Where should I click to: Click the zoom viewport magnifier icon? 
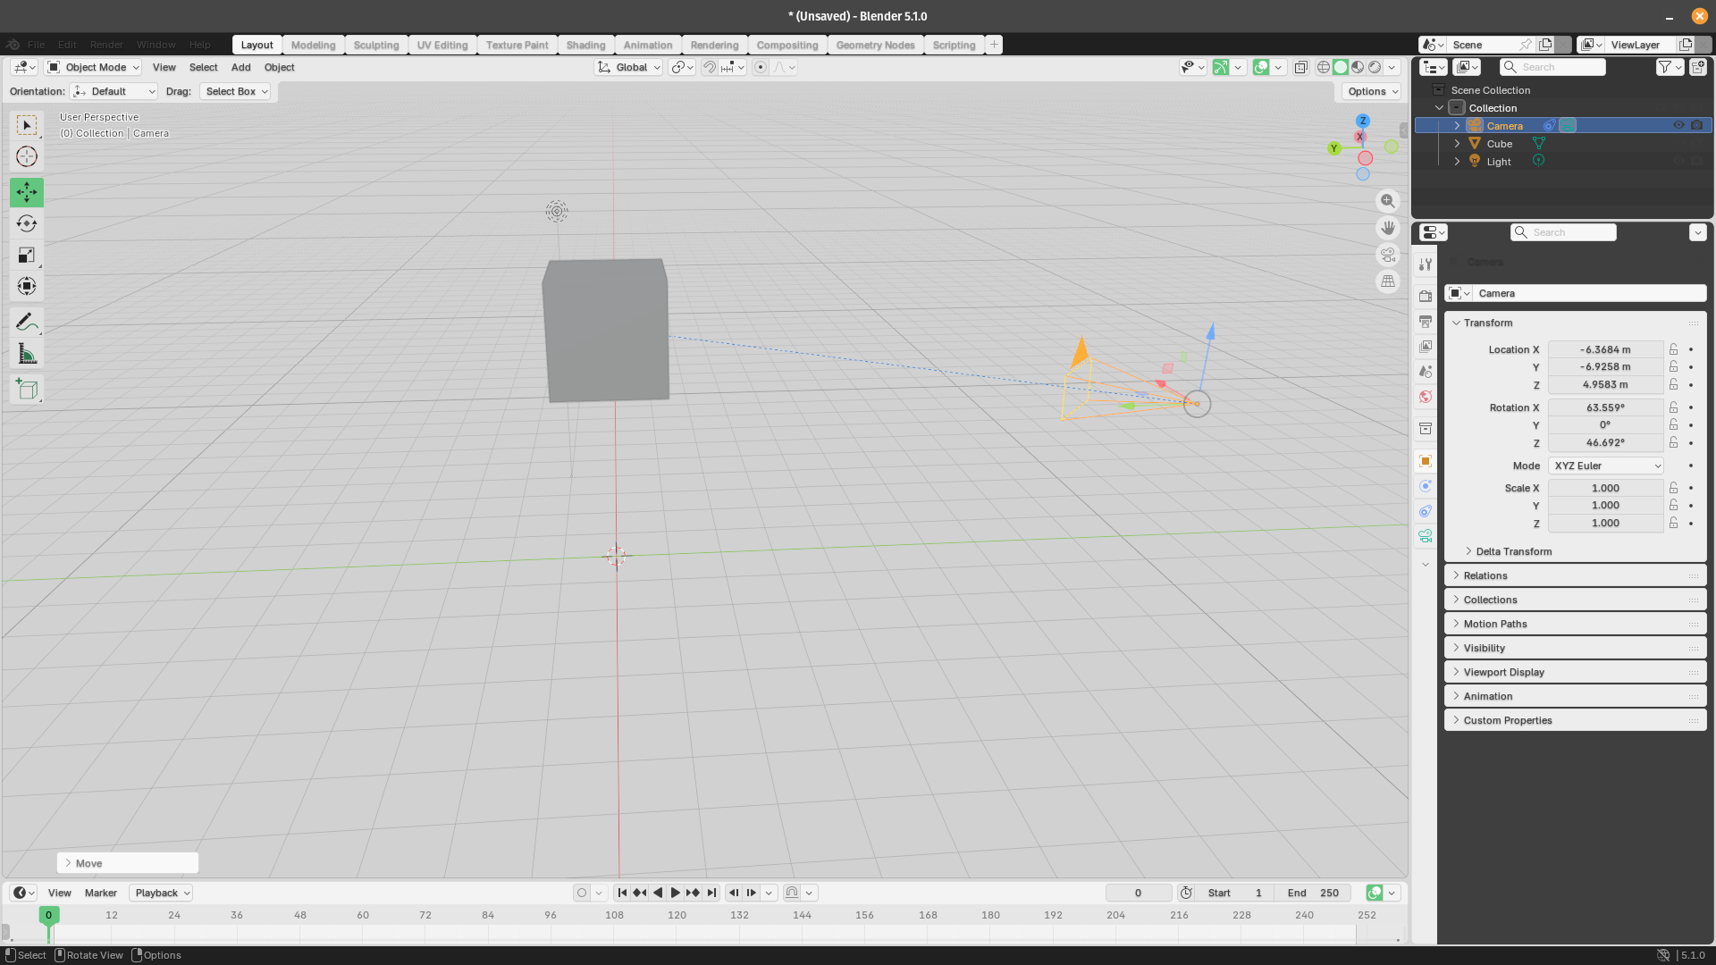click(1388, 201)
